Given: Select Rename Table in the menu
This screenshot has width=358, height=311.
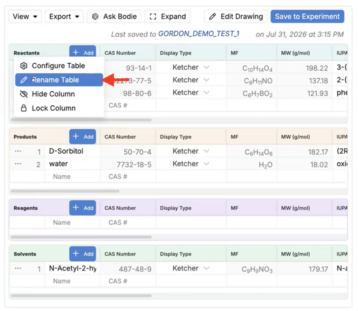Looking at the screenshot, I should [59, 80].
